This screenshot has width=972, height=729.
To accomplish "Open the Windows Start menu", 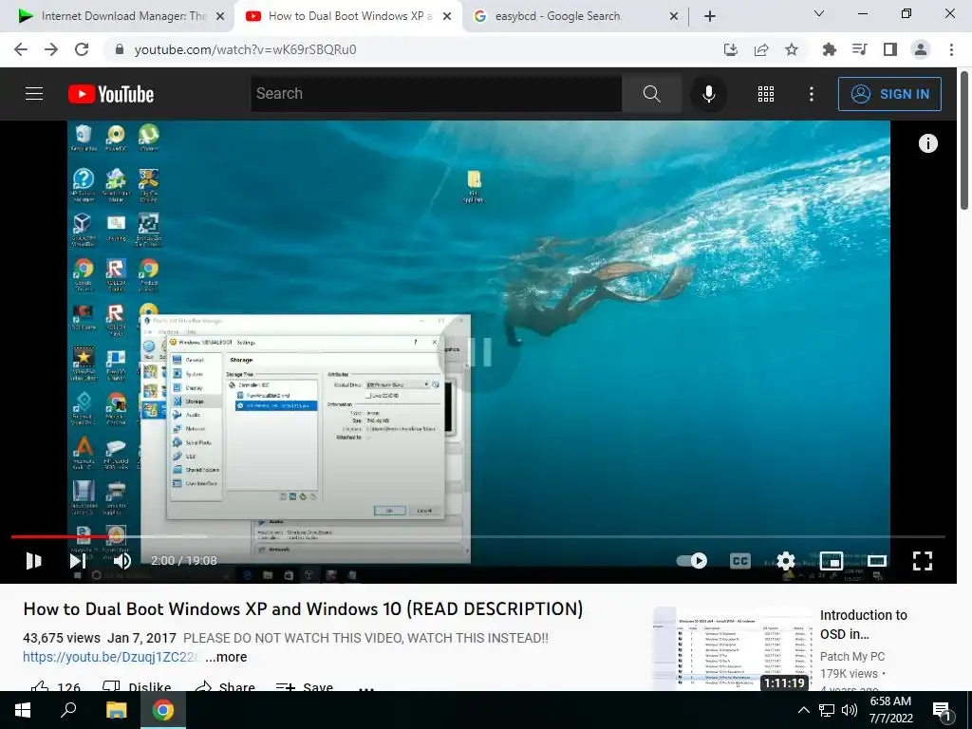I will point(23,710).
